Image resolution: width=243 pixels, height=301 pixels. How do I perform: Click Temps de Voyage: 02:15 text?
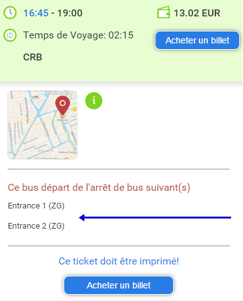[x=78, y=35]
